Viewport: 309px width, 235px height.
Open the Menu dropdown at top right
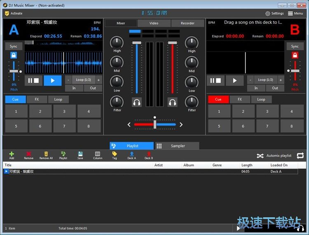coord(296,13)
